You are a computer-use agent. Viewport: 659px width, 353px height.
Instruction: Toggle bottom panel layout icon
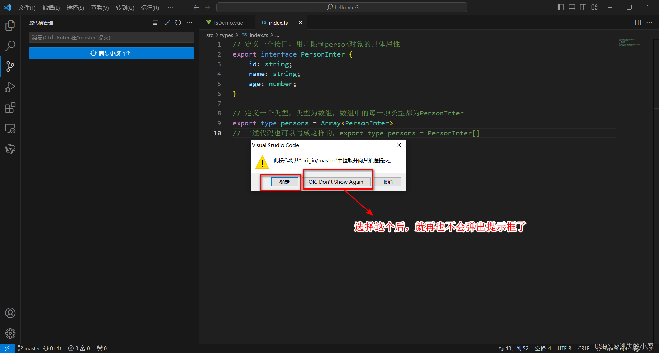(572, 7)
